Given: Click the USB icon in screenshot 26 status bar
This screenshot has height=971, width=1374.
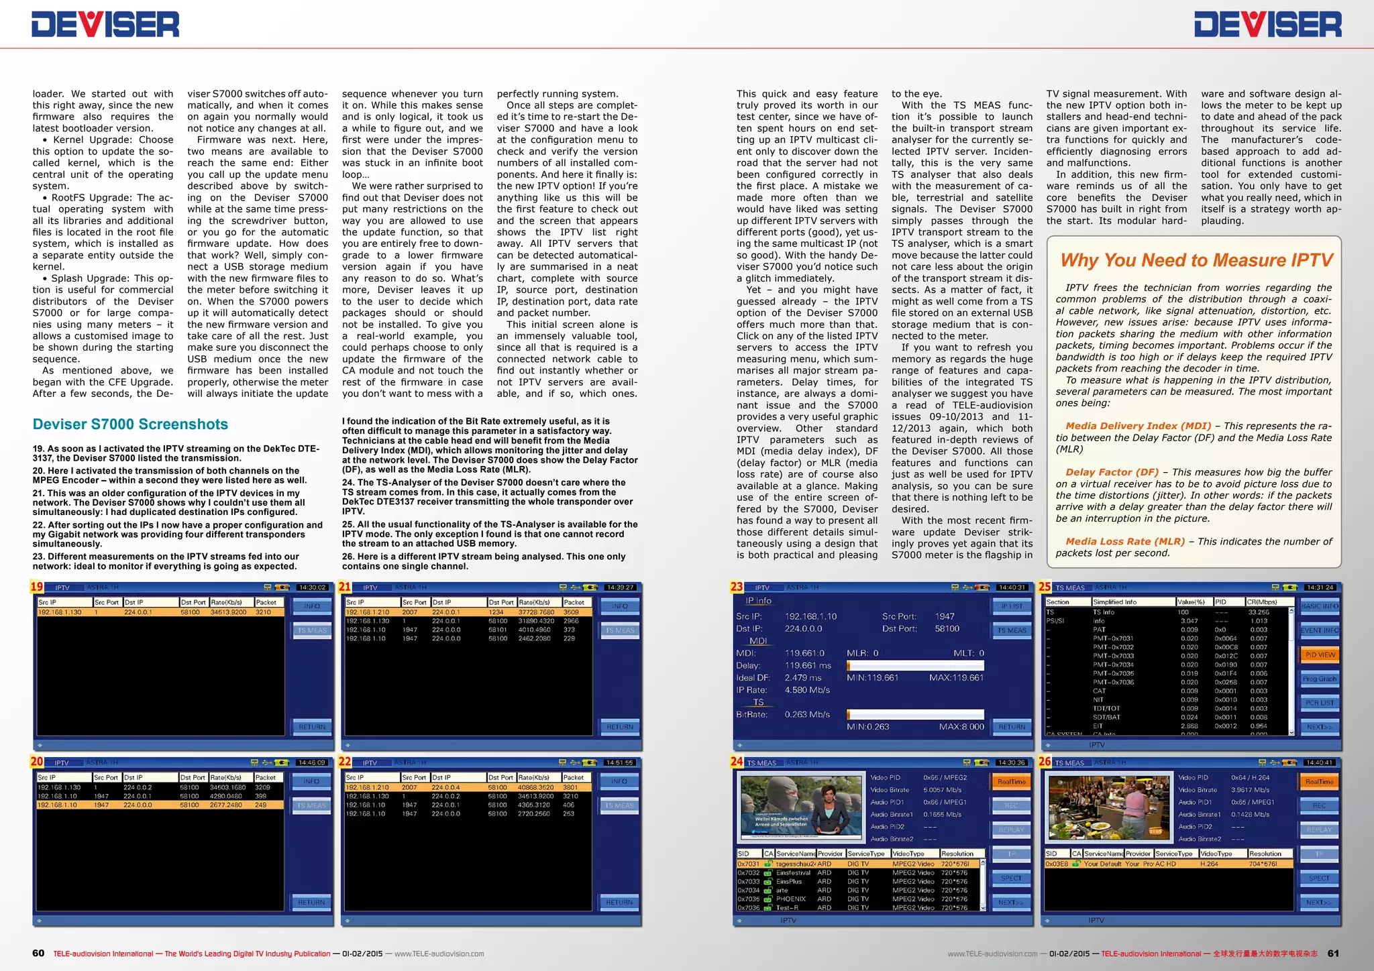Looking at the screenshot, I should [1274, 762].
